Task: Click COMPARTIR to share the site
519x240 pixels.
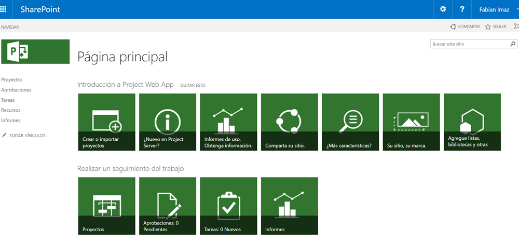Action: (469, 26)
